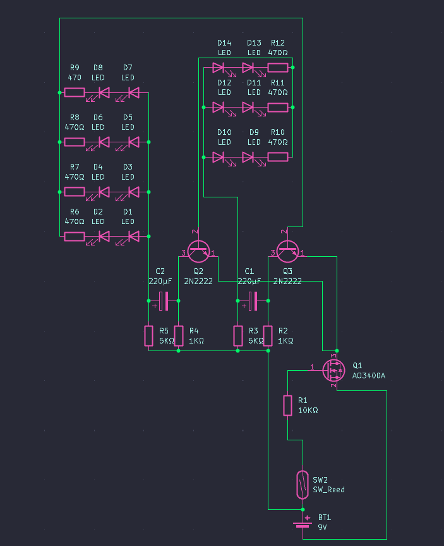
Task: Select the R9 resistor symbol
Action: (x=75, y=92)
